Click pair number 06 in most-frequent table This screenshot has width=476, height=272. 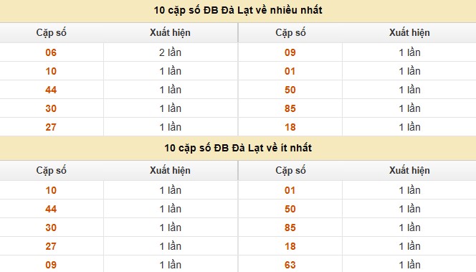coord(51,52)
